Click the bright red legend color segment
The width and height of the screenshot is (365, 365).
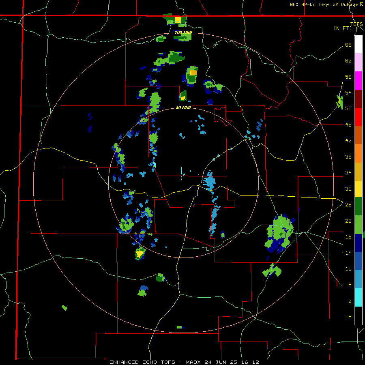click(358, 117)
